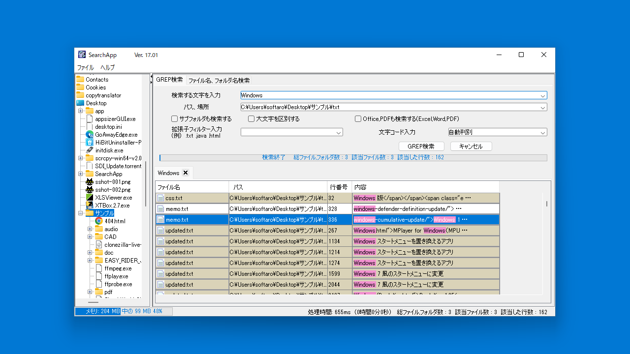The width and height of the screenshot is (630, 354).
Task: Expand the CAD folder node
Action: 90,237
